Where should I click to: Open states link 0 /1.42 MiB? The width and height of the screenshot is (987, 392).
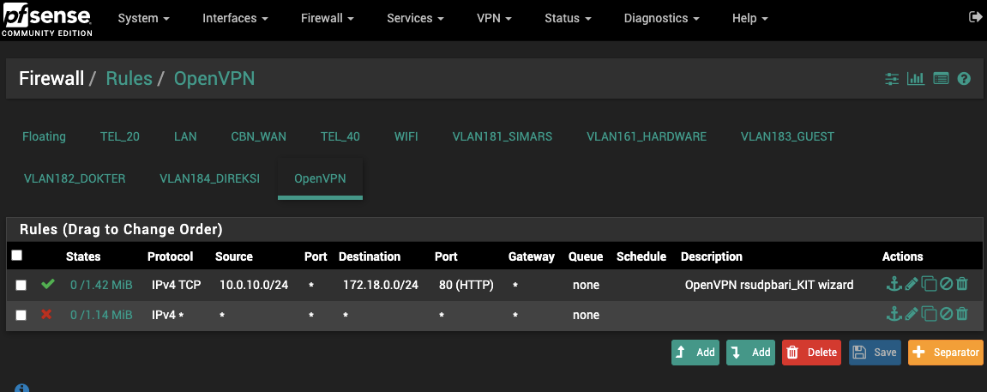(x=101, y=285)
